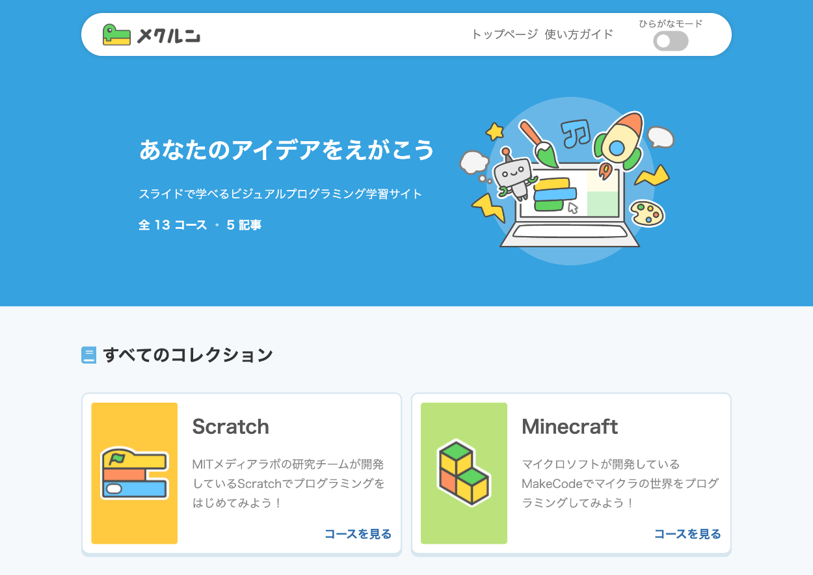
Task: Click the Mekurun crocodile logo icon
Action: 117,34
